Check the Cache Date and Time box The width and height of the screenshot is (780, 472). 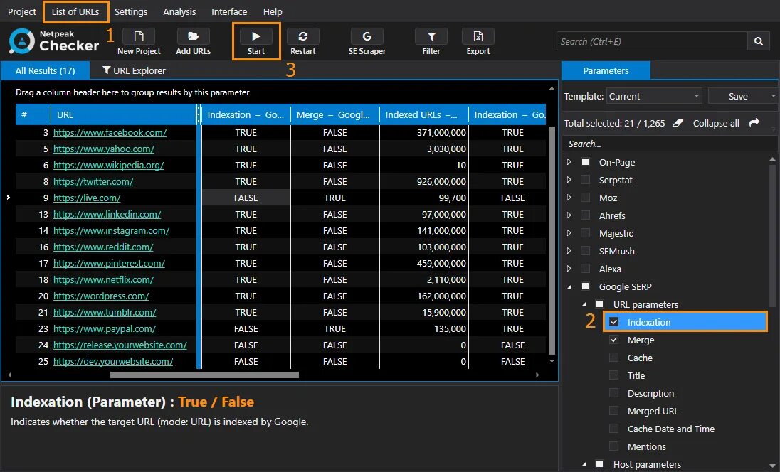614,429
